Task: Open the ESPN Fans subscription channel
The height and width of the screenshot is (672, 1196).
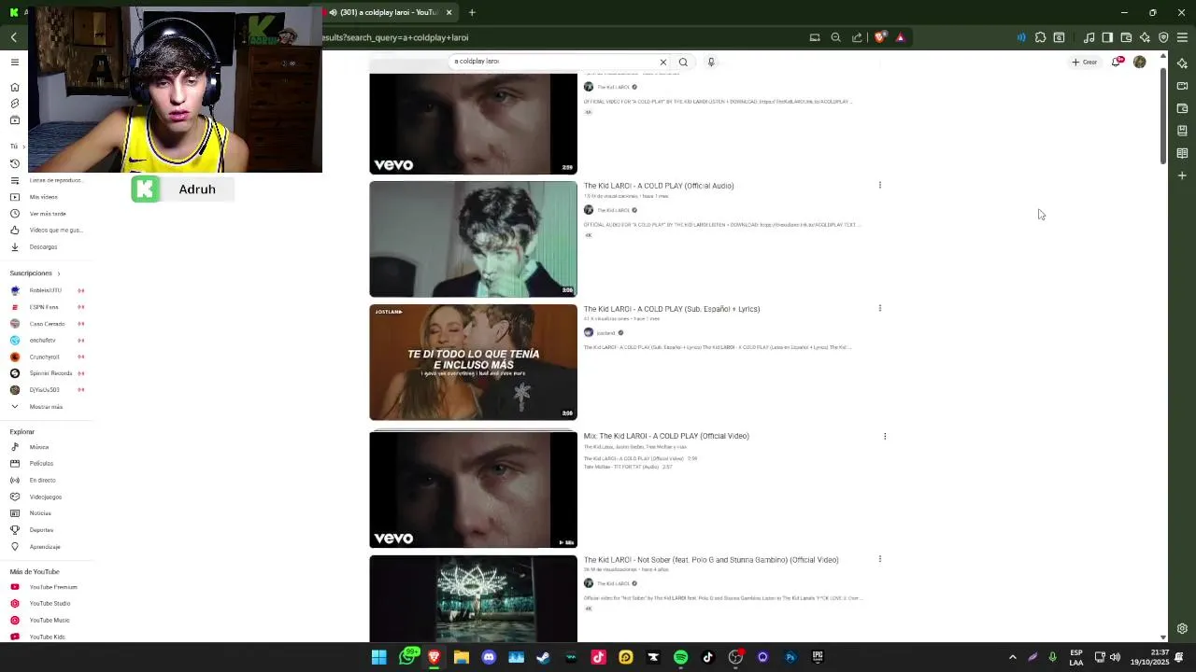Action: click(46, 307)
